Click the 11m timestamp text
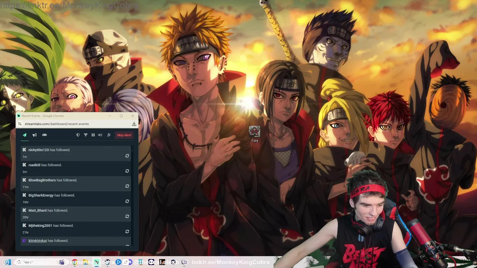477x268 pixels. coord(25,187)
